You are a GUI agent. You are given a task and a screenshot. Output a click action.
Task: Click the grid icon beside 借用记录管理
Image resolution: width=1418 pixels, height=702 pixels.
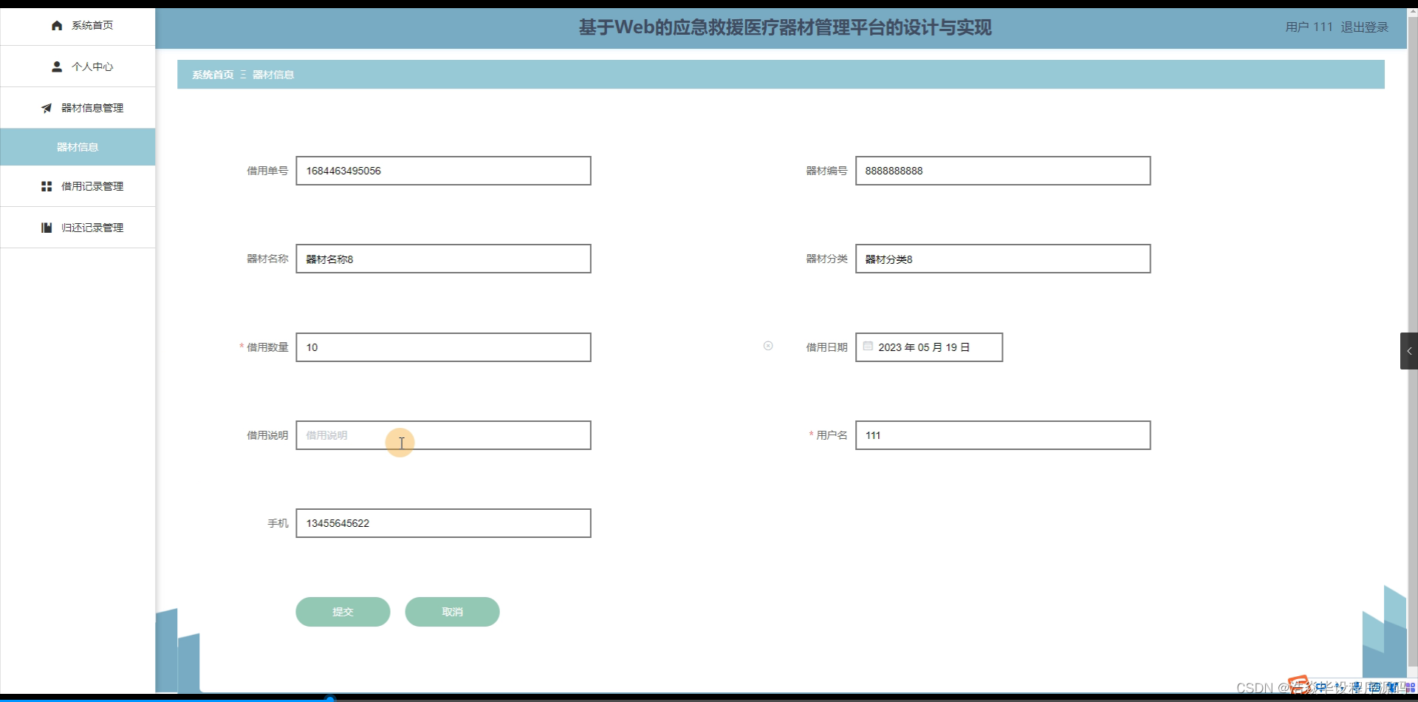[46, 185]
